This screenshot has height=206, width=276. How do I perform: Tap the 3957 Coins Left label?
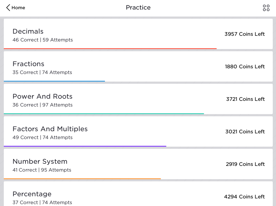pyautogui.click(x=245, y=34)
